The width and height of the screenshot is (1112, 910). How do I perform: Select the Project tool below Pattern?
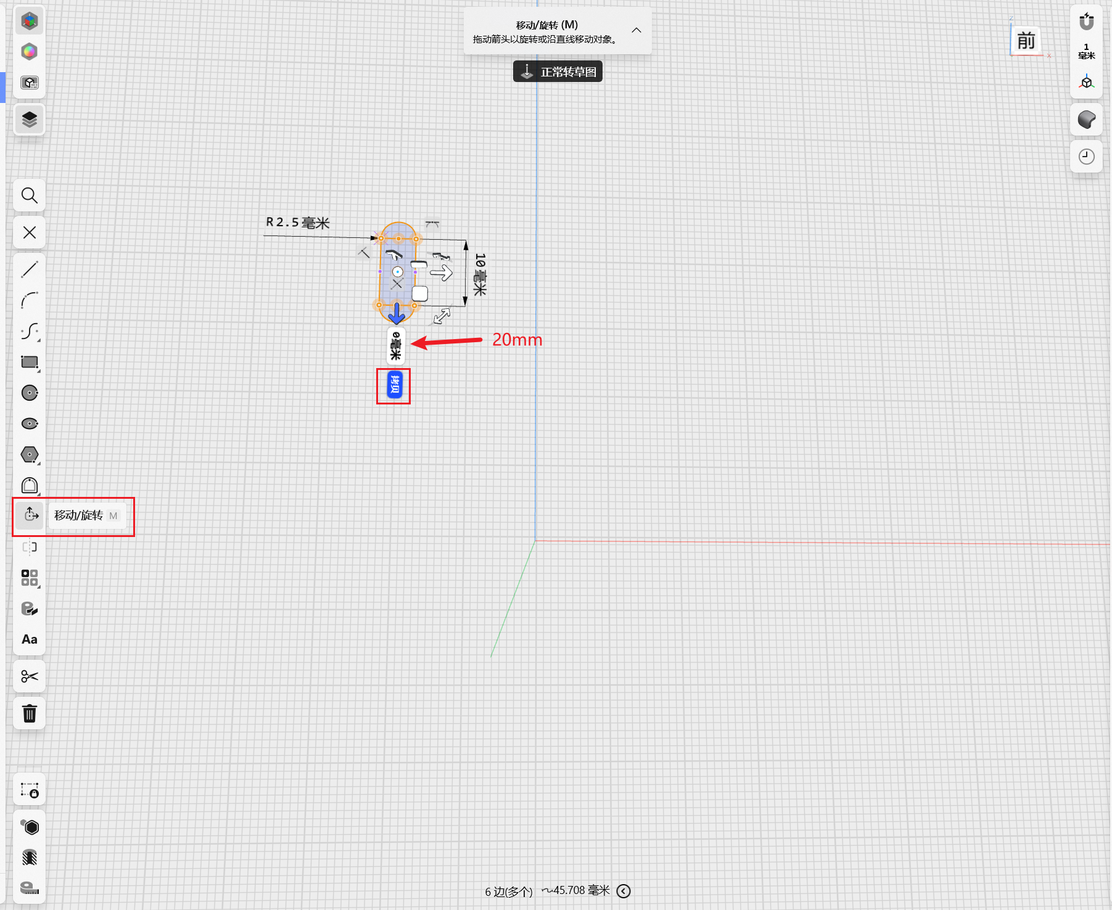[x=29, y=609]
